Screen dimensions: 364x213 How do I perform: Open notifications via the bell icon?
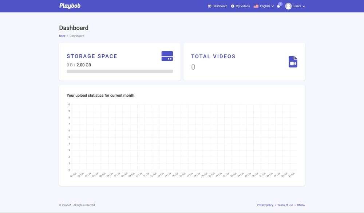pyautogui.click(x=278, y=6)
